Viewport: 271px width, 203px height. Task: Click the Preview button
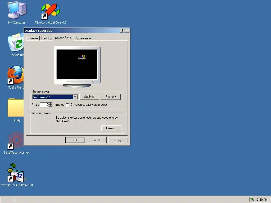pyautogui.click(x=111, y=97)
